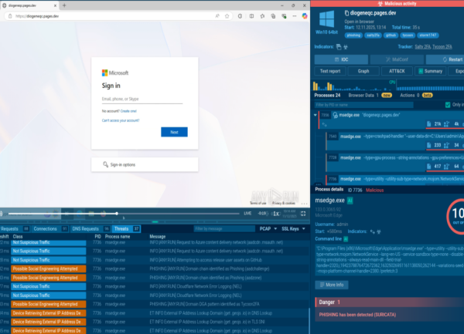Click file icon showing 233 for process 7540
Viewport: 464px width, 334px height.
click(x=428, y=145)
